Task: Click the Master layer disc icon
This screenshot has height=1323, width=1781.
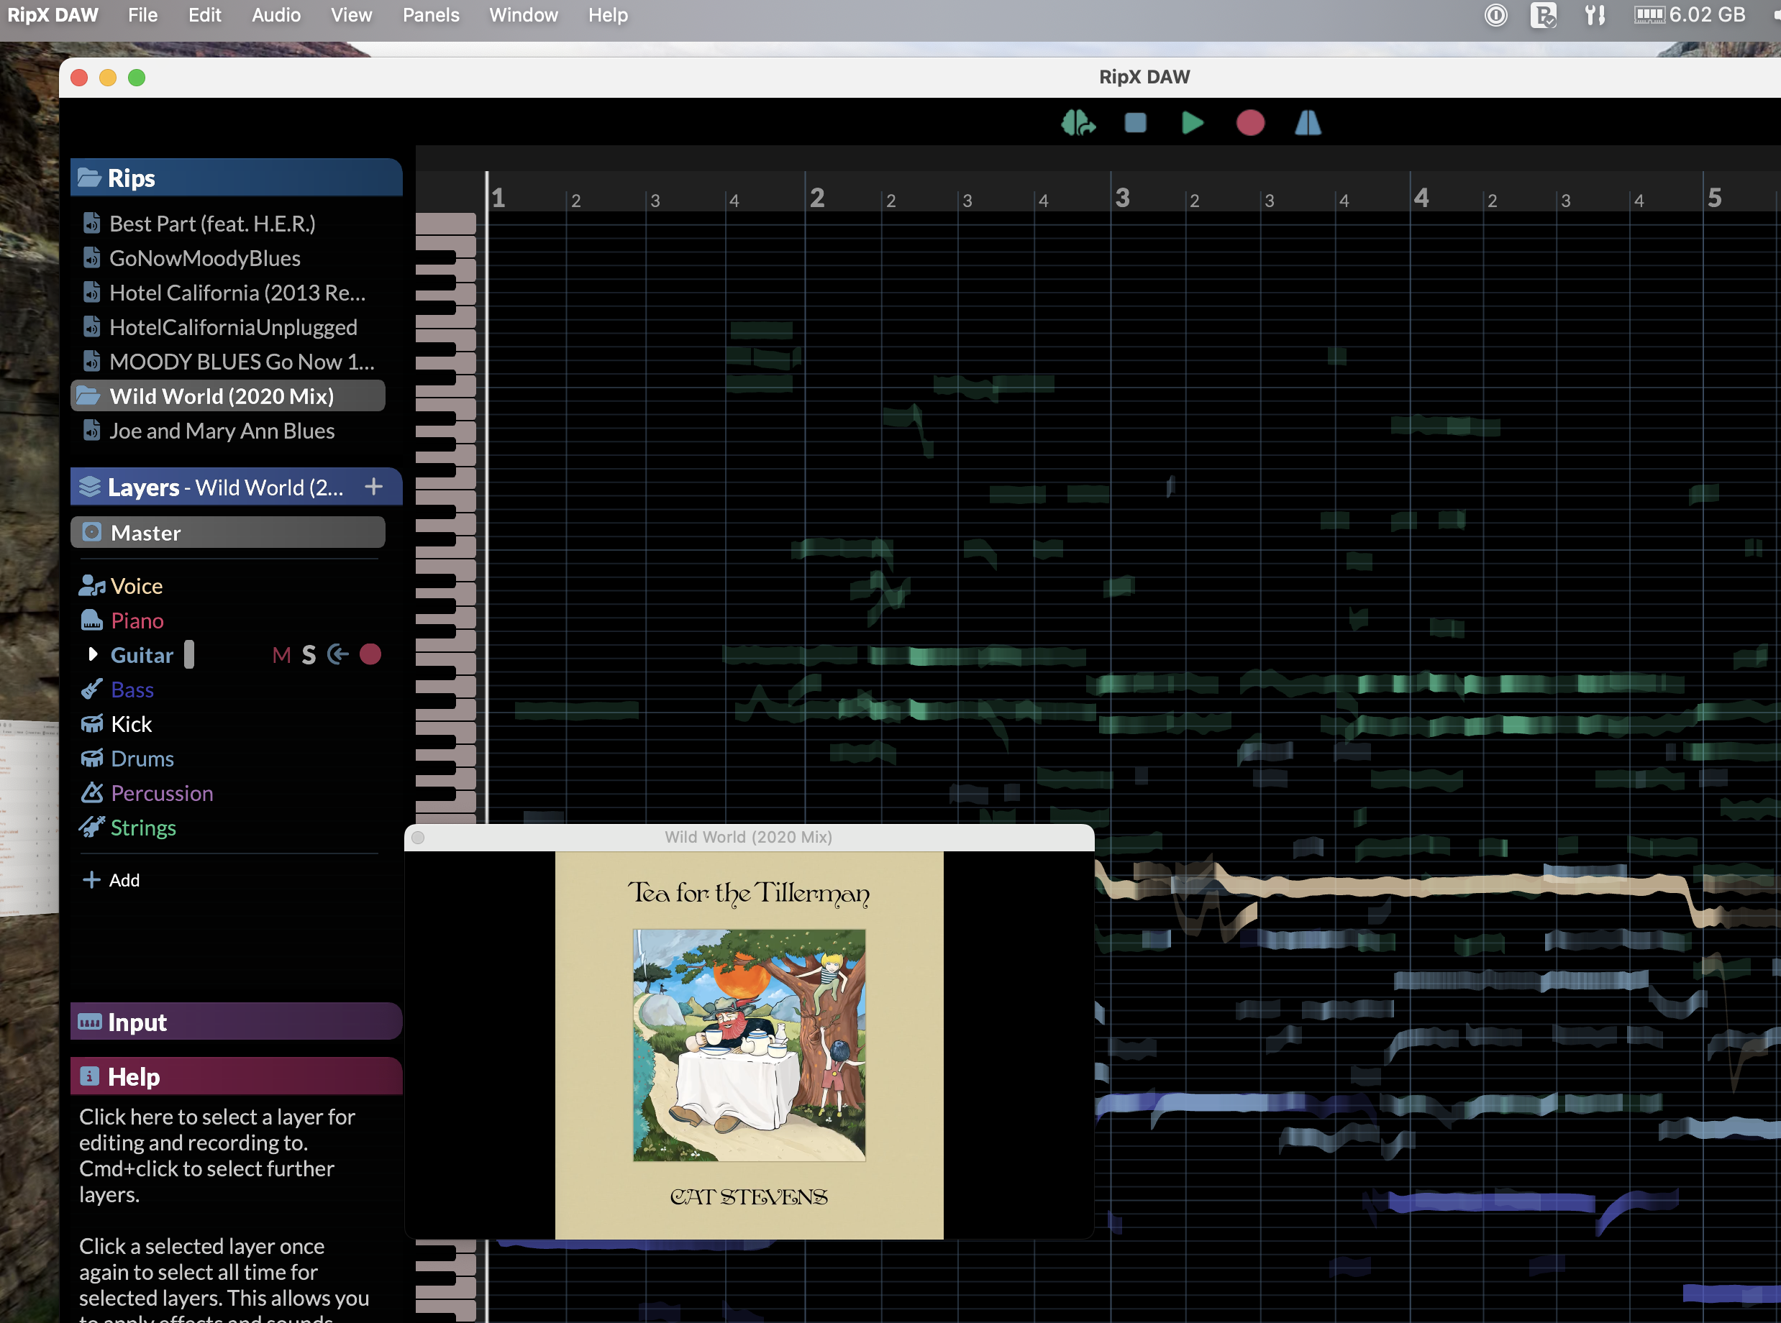Action: [x=92, y=532]
